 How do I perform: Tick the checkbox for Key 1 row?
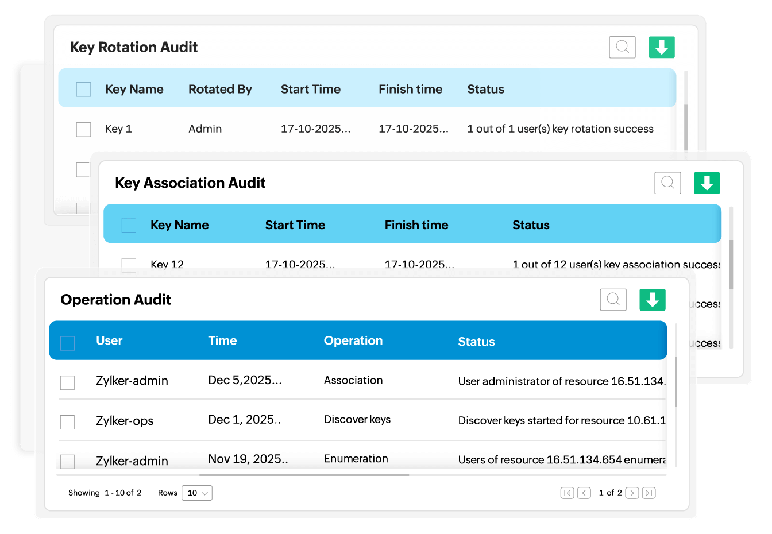pos(84,129)
